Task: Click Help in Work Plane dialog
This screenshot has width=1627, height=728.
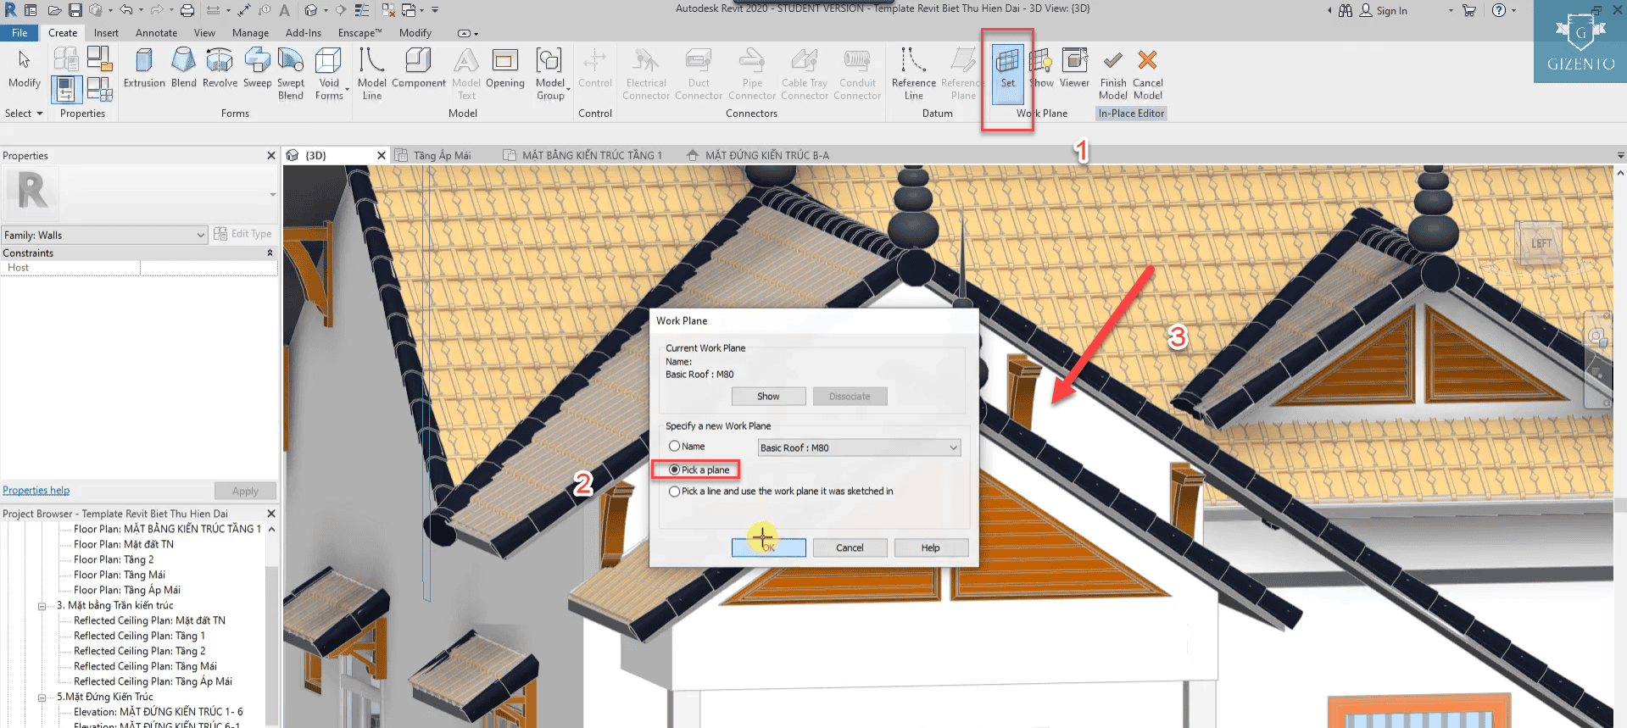Action: coord(930,547)
